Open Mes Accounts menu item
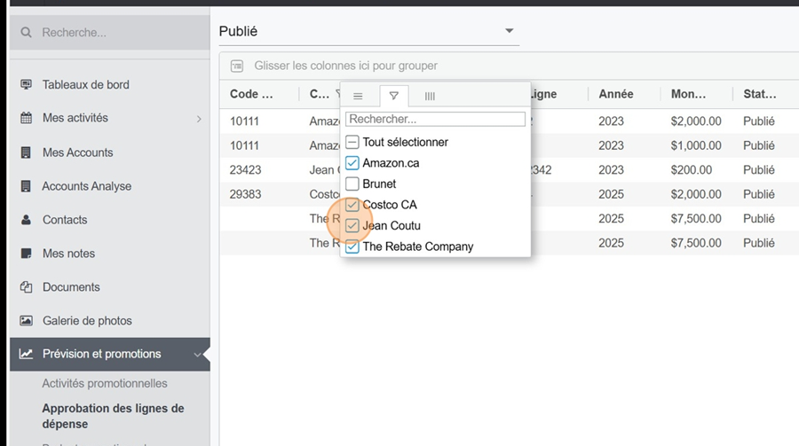The height and width of the screenshot is (446, 799). 78,153
